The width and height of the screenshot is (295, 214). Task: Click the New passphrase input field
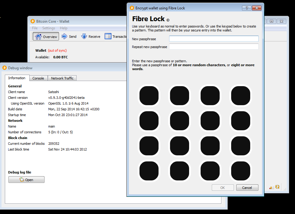point(214,39)
